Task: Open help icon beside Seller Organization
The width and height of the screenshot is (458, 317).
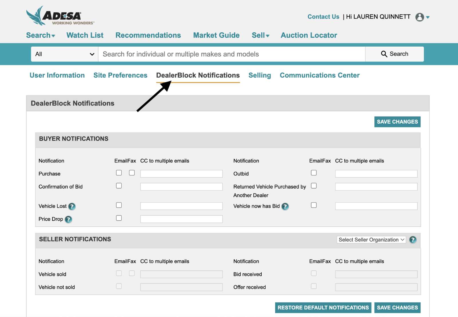Action: (x=413, y=240)
